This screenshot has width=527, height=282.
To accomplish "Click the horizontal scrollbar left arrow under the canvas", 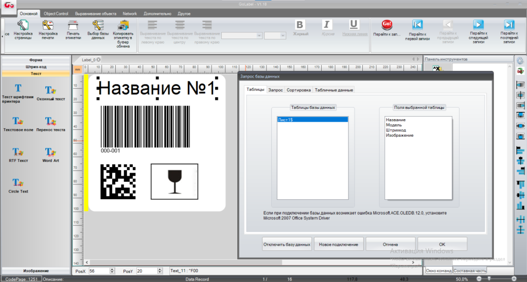I will [x=87, y=262].
